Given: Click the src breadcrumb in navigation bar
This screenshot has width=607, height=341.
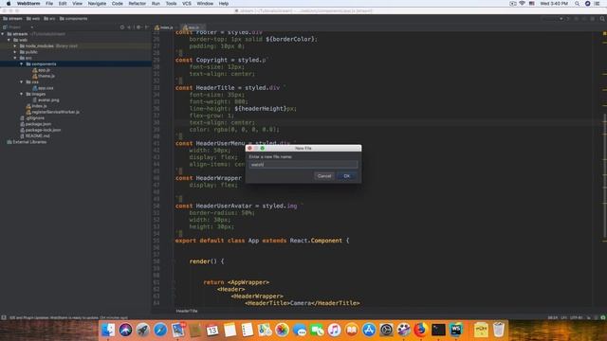Looking at the screenshot, I should pyautogui.click(x=49, y=19).
